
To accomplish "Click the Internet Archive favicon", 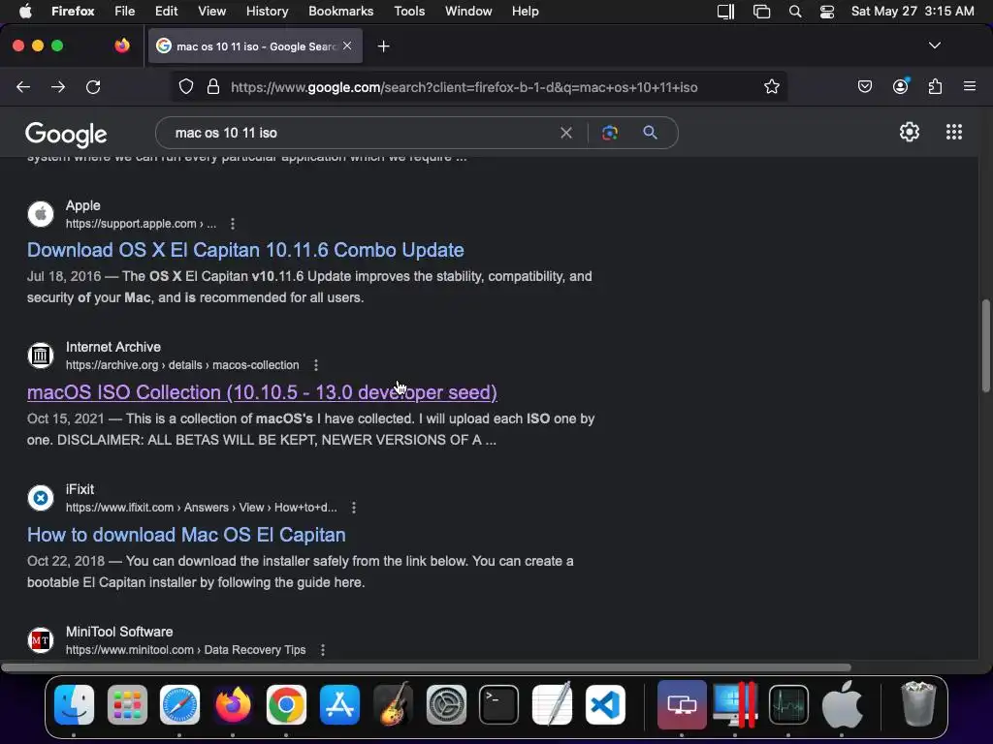I will click(41, 356).
